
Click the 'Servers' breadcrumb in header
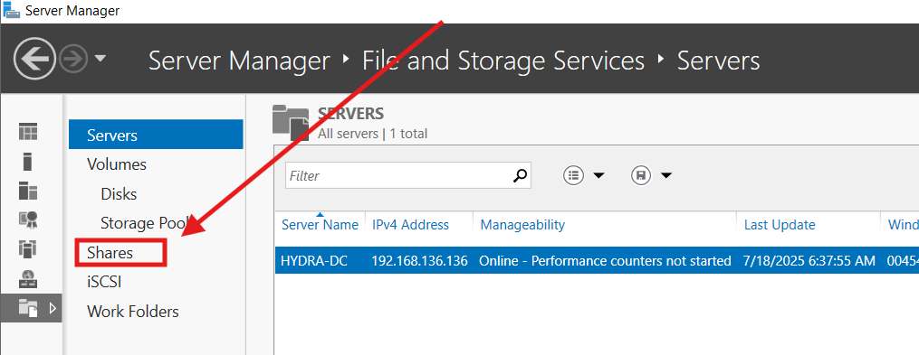pyautogui.click(x=719, y=61)
